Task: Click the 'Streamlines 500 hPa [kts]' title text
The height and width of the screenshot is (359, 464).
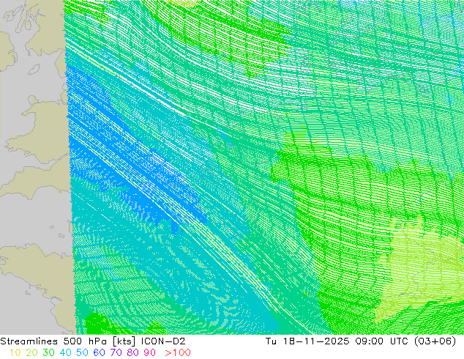Action: (x=68, y=341)
